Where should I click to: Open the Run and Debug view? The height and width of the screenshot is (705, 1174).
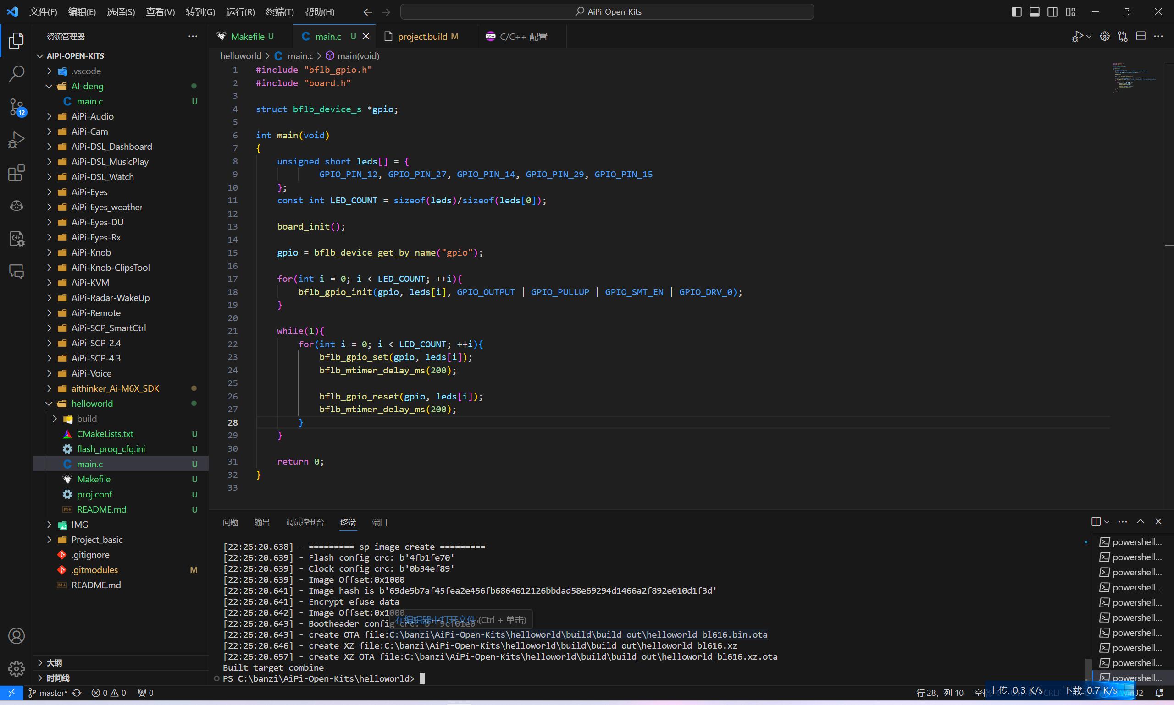coord(16,140)
